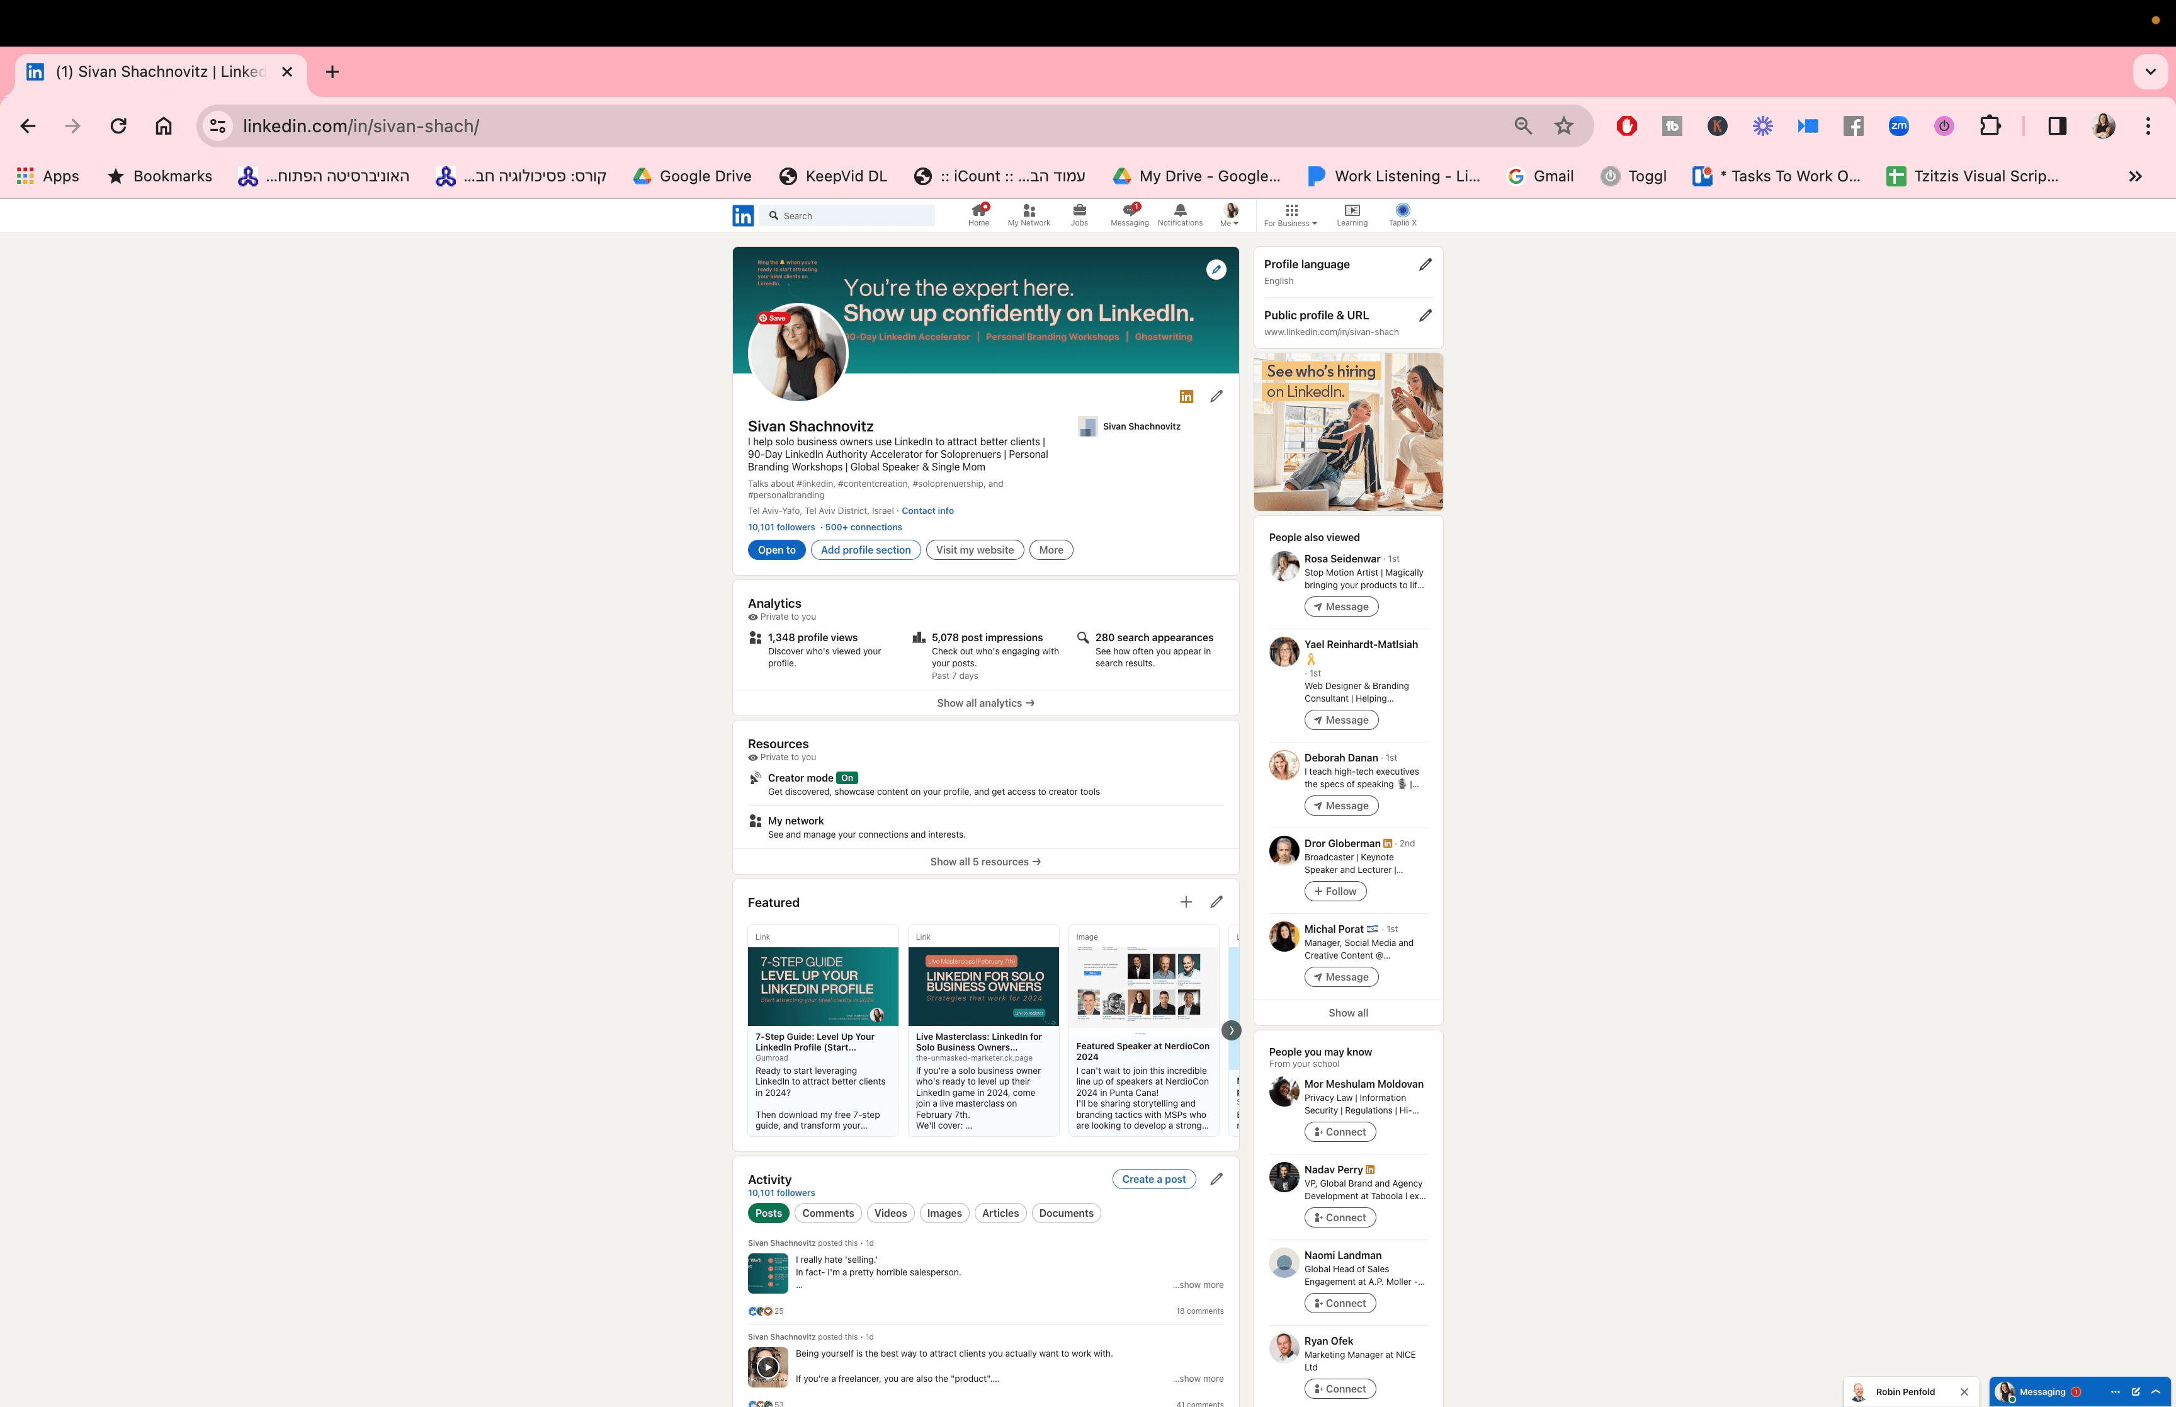This screenshot has width=2176, height=1407.
Task: Edit the profile banner image
Action: pos(1216,270)
